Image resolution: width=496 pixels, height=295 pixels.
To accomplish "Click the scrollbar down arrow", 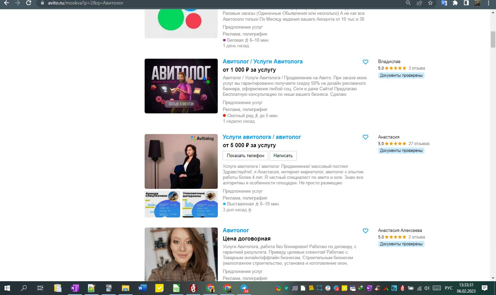I will 493,278.
